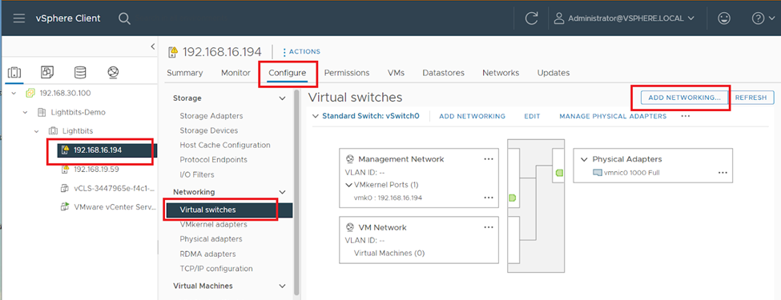Screen dimensions: 781x300
Task: Open vmnic0 ellipsis menu
Action: pos(723,173)
